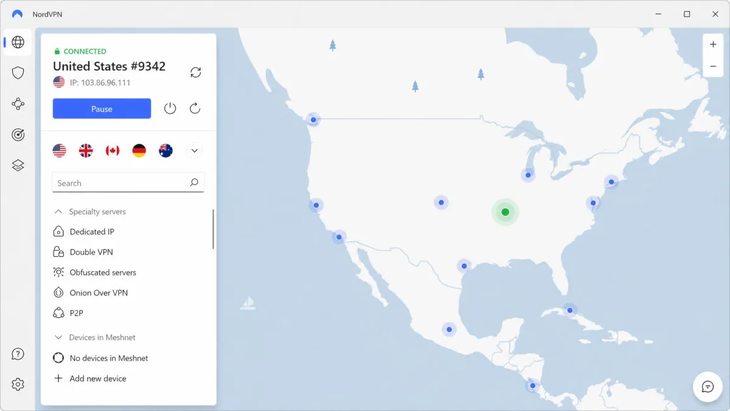Click No devices in Meshnet entry
Viewport: 730px width, 411px height.
pyautogui.click(x=101, y=358)
